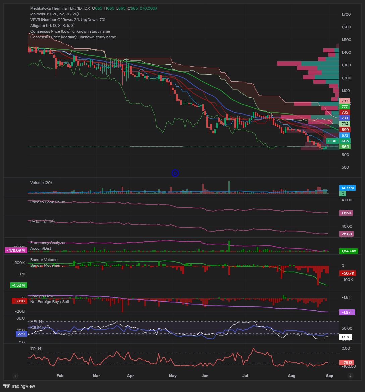Image resolution: width=365 pixels, height=392 pixels.
Task: Click the Net Foreign Buy / Sell label
Action: tap(49, 302)
